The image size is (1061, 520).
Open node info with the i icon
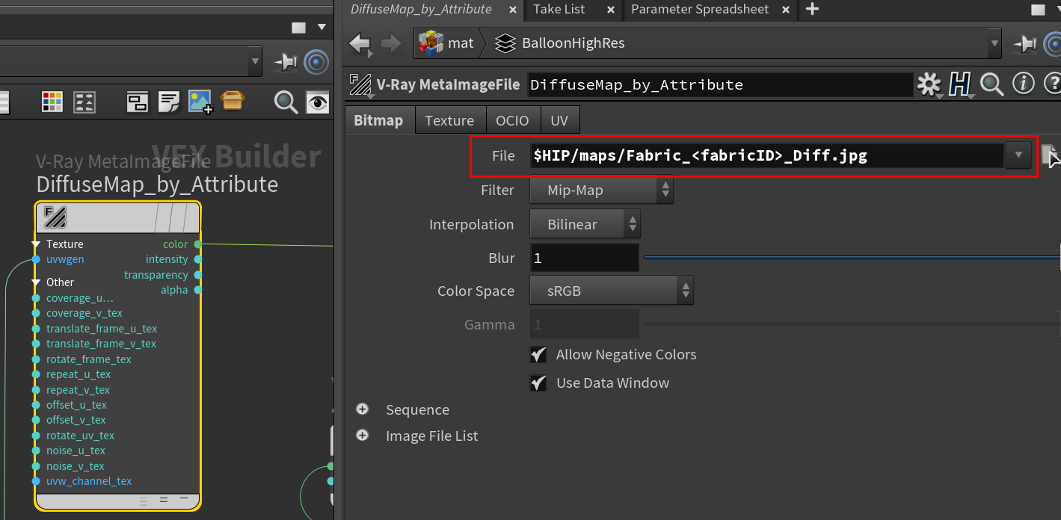1023,84
